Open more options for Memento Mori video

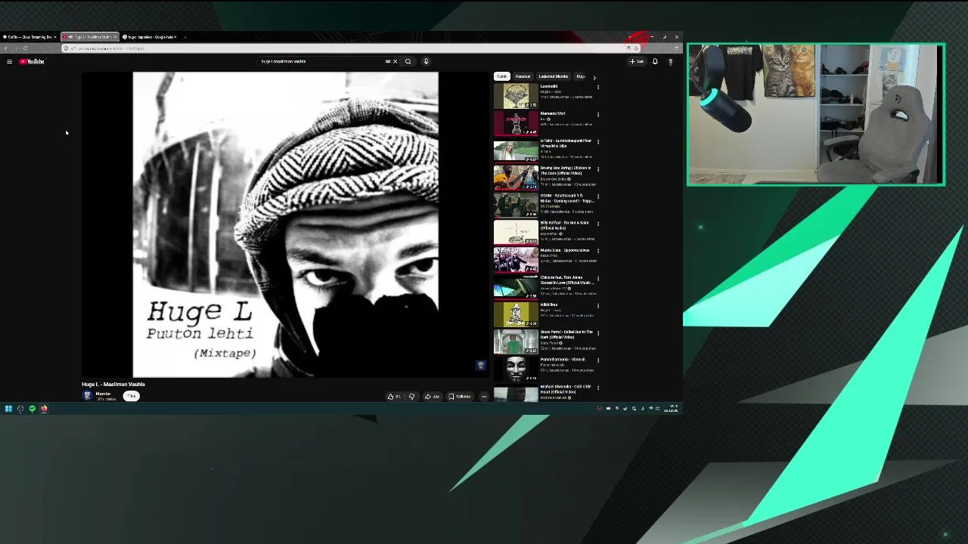[x=598, y=115]
